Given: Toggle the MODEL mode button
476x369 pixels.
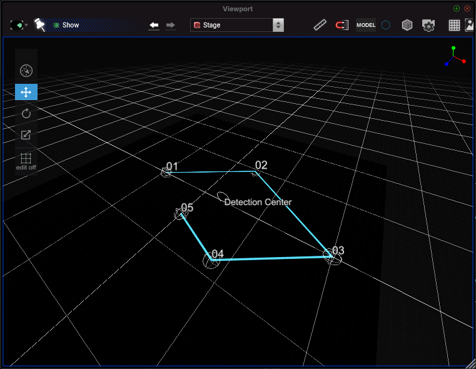Looking at the screenshot, I should [366, 25].
